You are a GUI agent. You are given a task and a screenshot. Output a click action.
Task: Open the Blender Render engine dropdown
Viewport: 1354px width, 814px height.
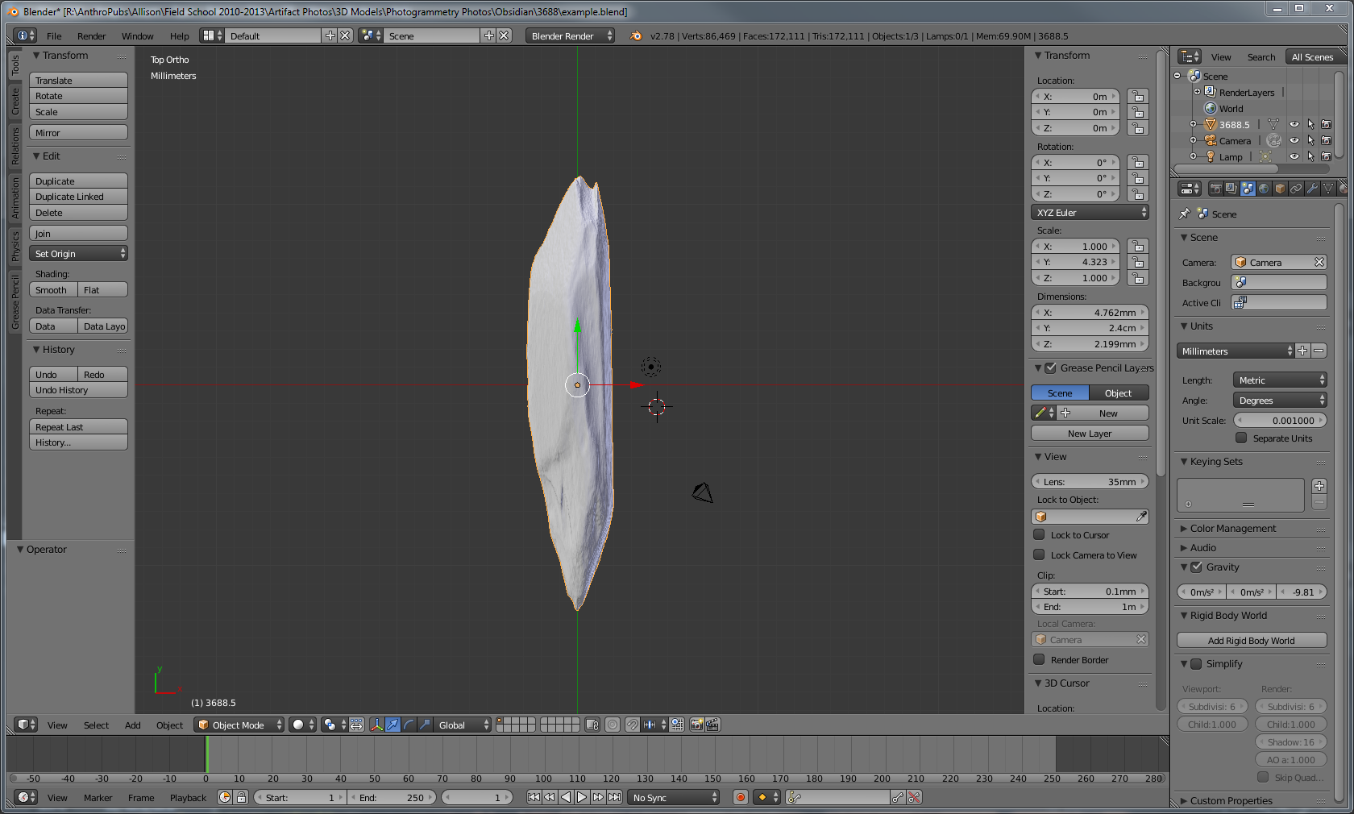[570, 35]
